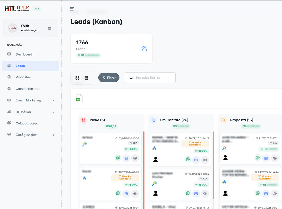Click R$ 0,00 value on 31/07/2026 09:08 card
Image resolution: width=282 pixels, height=209 pixels.
point(131,185)
